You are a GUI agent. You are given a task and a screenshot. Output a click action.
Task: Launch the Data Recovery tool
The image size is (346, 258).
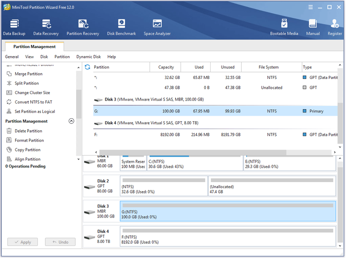click(46, 28)
